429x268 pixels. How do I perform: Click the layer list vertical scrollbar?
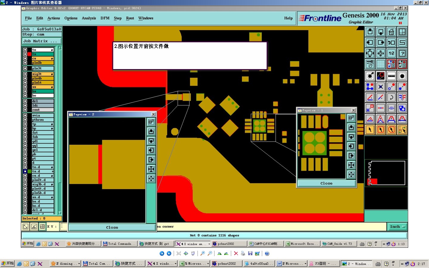click(x=60, y=130)
